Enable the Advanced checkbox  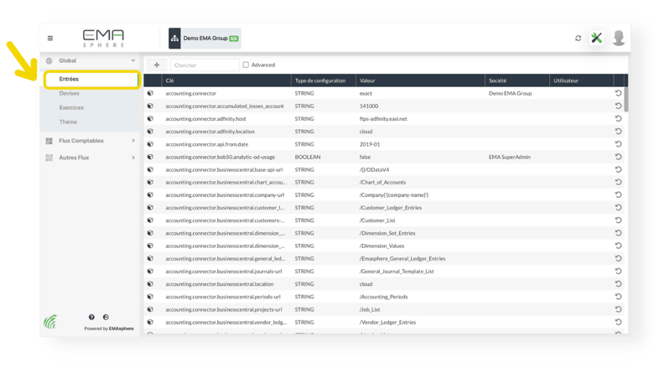click(246, 65)
